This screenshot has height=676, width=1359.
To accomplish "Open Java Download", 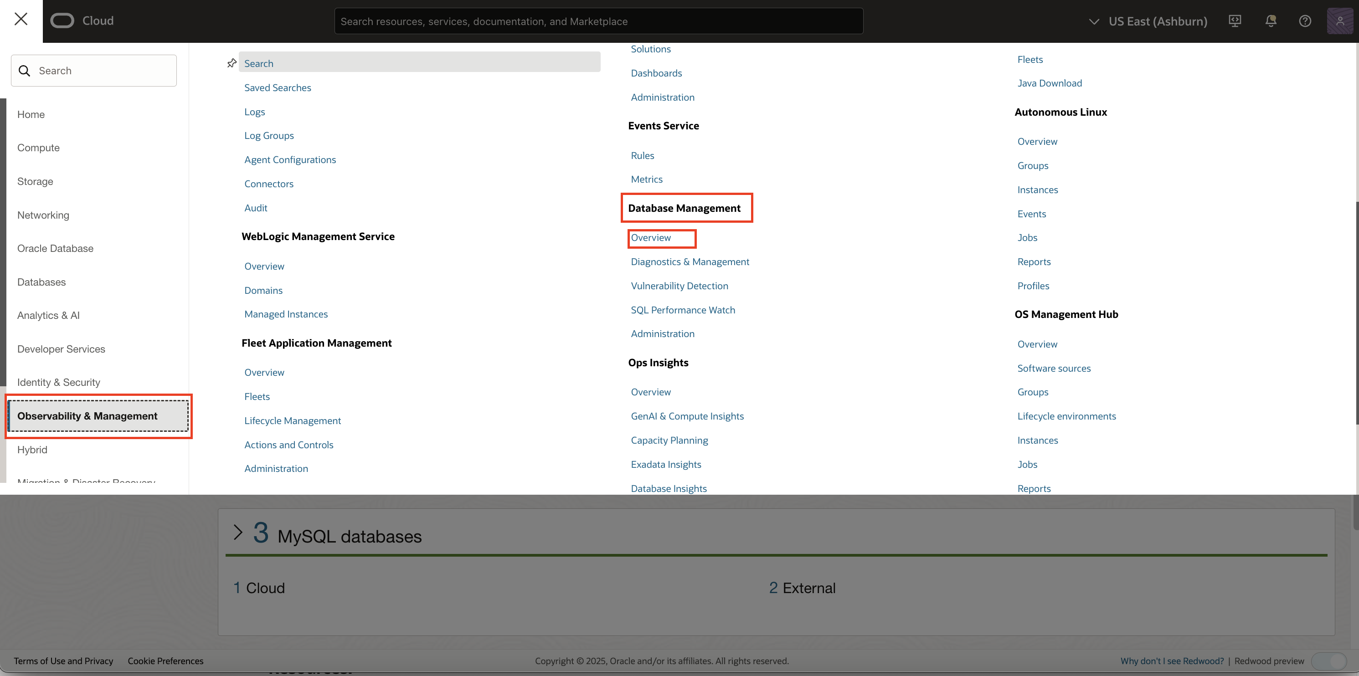I will (x=1049, y=83).
